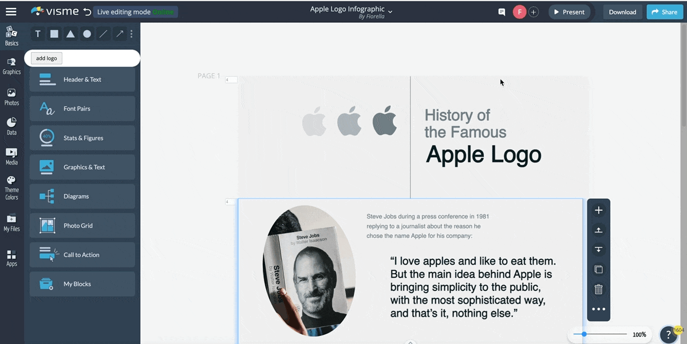Expand the block options with the three-dots menu
Image resolution: width=687 pixels, height=344 pixels.
coord(598,309)
